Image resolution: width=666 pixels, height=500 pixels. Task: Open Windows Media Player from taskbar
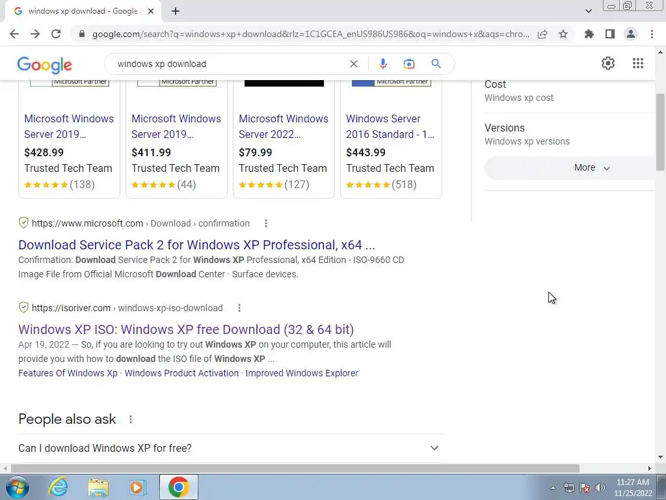click(x=137, y=487)
